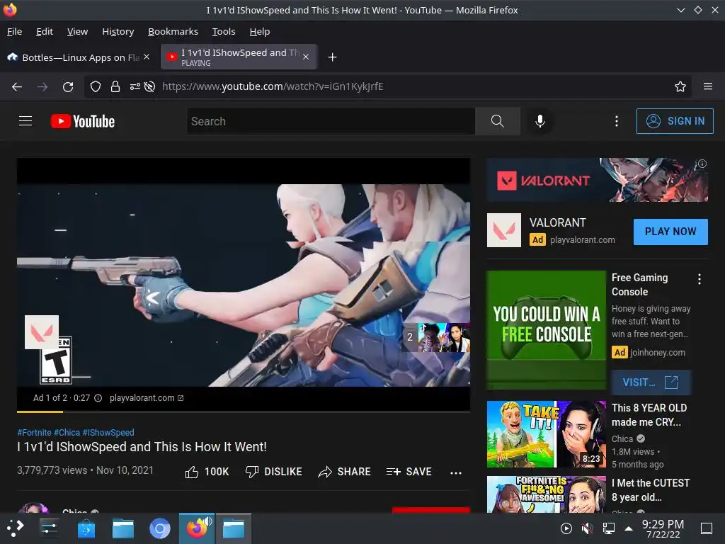This screenshot has width=725, height=544.
Task: Open more actions ellipsis below video
Action: point(456,472)
